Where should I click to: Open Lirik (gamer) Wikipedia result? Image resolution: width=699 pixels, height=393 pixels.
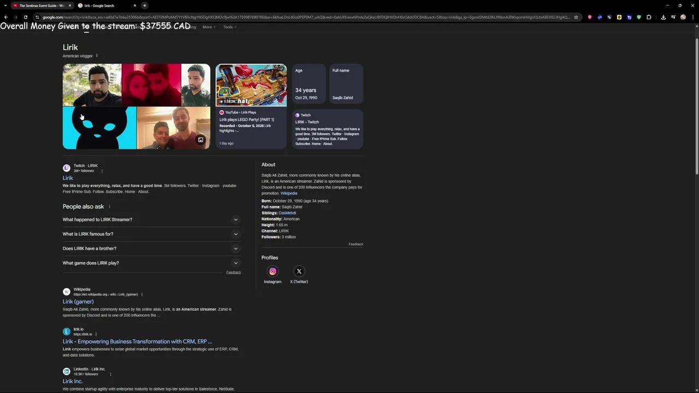click(78, 302)
